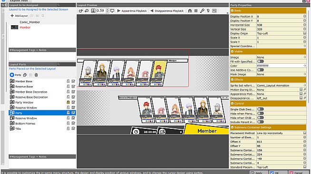Click the Add Layout button

19,16
